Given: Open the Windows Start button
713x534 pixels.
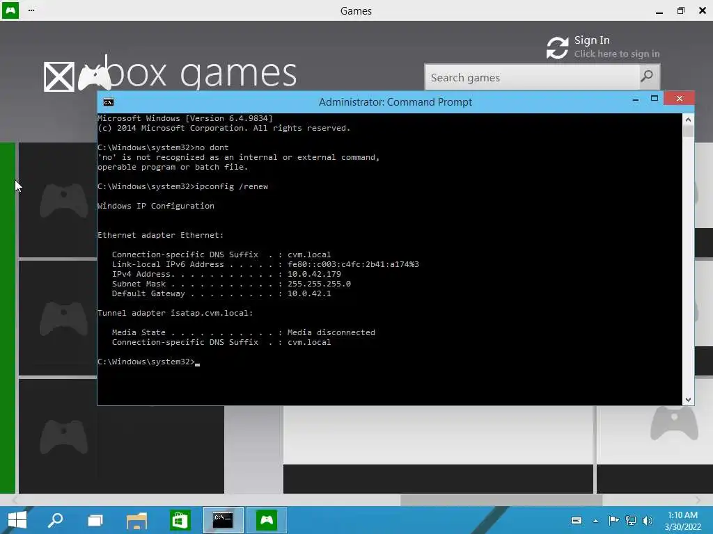Looking at the screenshot, I should tap(17, 520).
